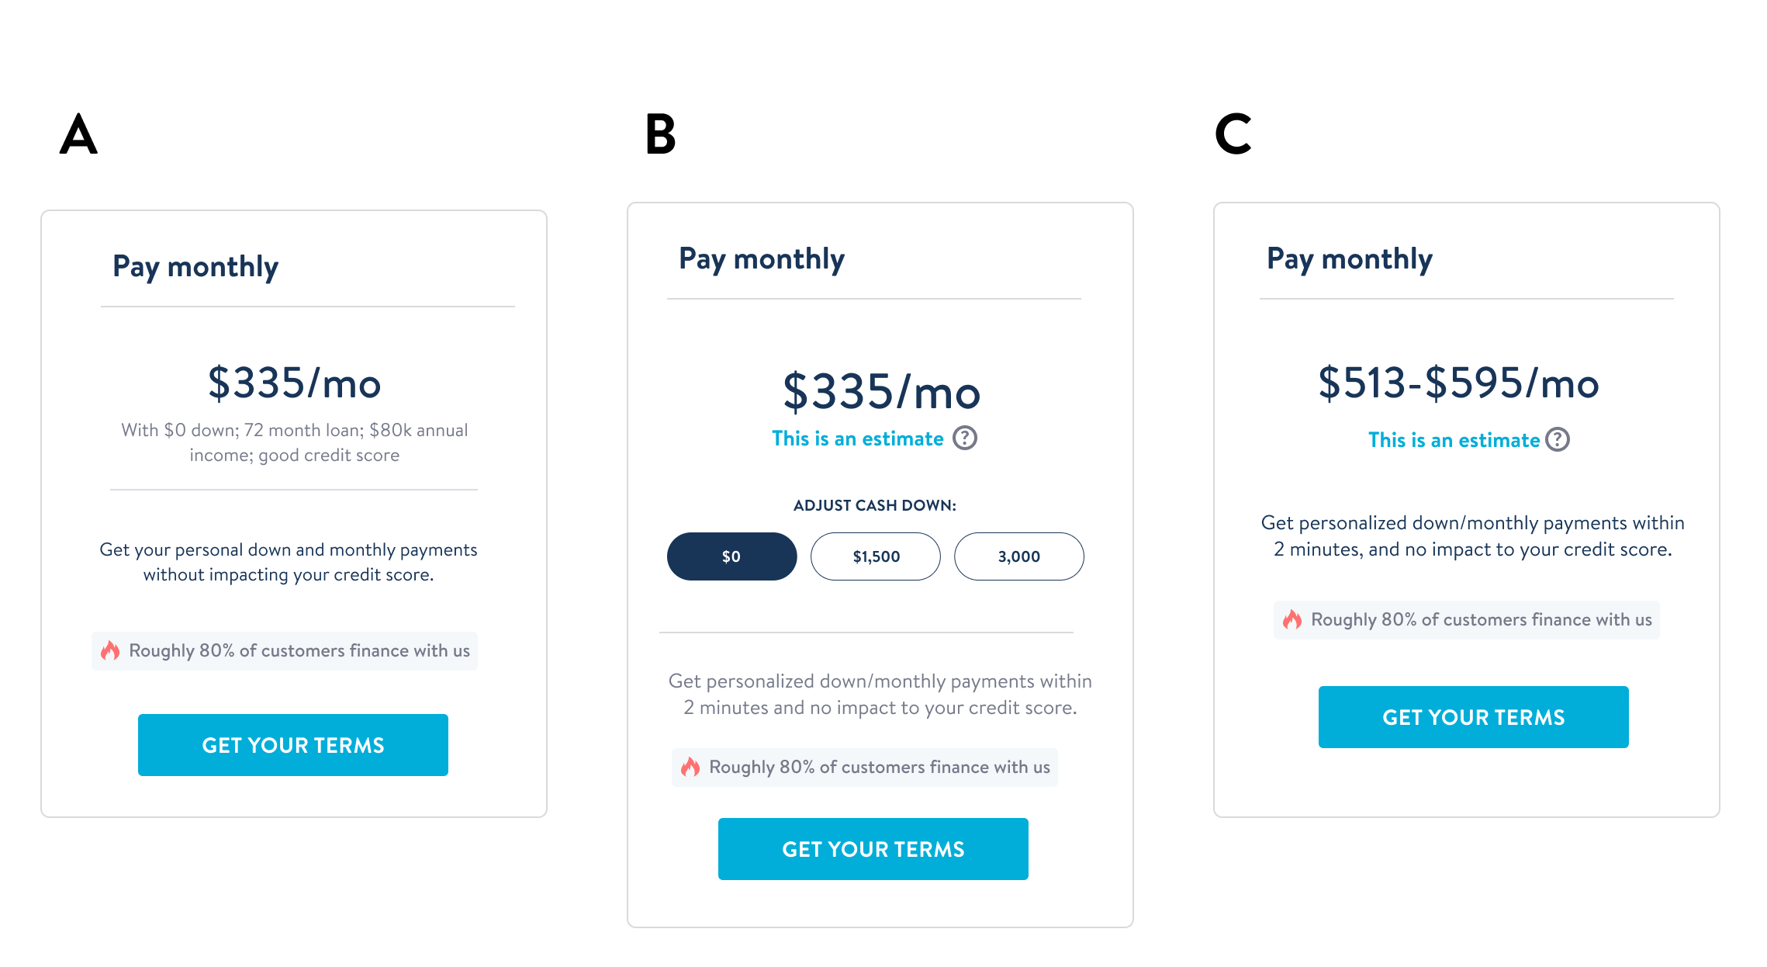The width and height of the screenshot is (1767, 967).
Task: Click the 80% finance badge in card C
Action: [x=1467, y=619]
